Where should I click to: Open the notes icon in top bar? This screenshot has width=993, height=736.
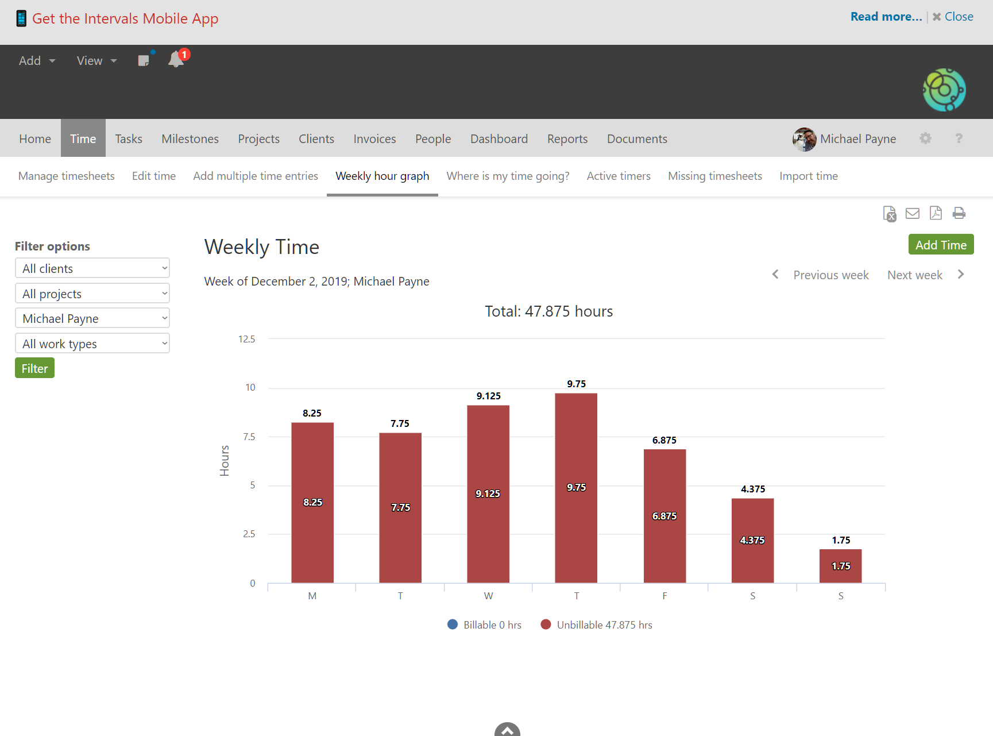pos(144,60)
